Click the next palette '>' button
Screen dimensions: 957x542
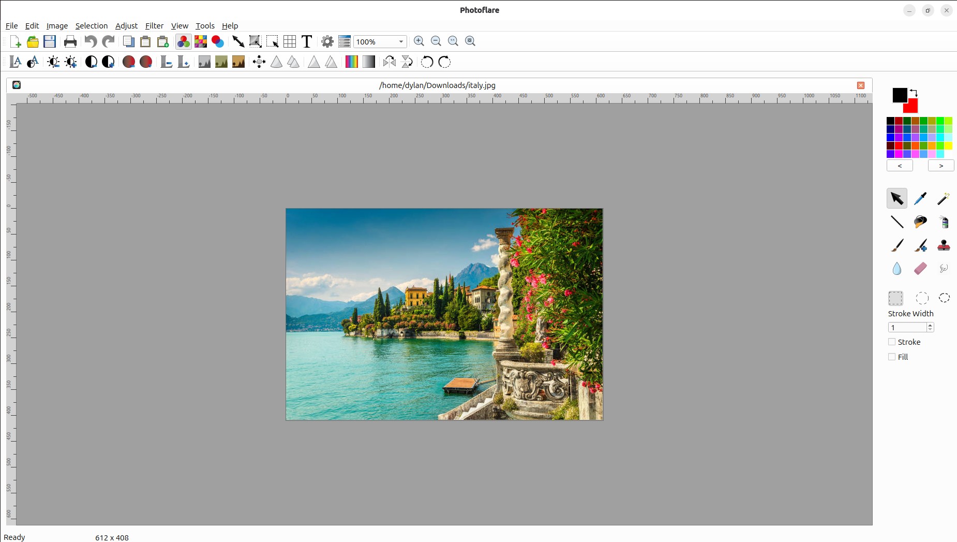coord(941,166)
